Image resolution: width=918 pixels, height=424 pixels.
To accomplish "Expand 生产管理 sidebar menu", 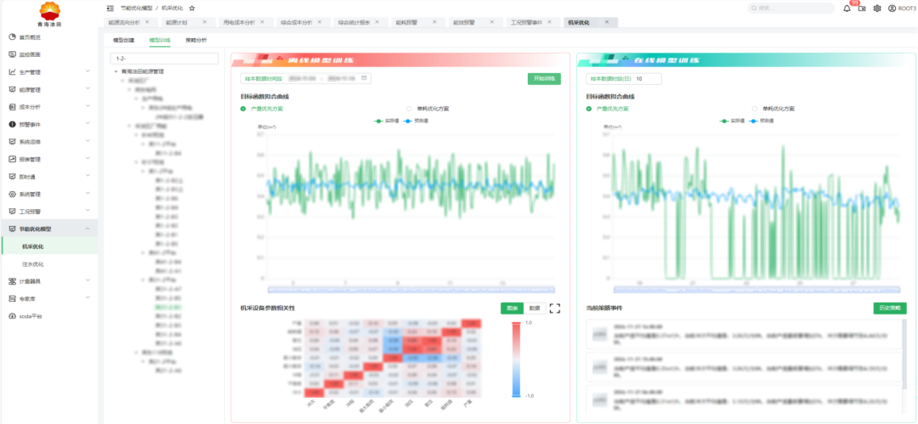I will click(x=88, y=72).
